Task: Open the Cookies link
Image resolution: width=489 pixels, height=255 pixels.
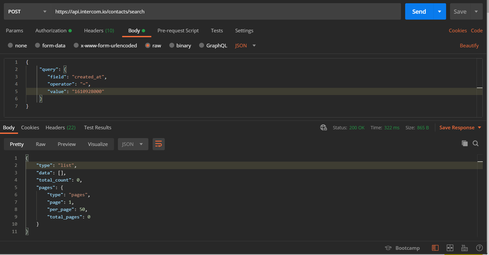Action: pos(458,31)
